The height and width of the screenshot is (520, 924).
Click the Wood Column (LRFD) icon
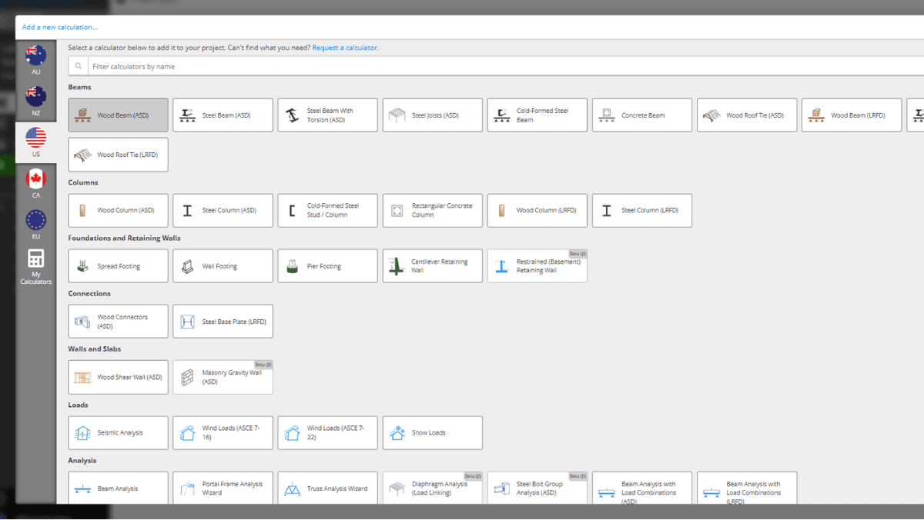click(501, 210)
